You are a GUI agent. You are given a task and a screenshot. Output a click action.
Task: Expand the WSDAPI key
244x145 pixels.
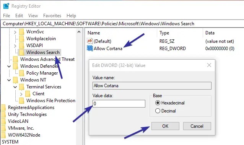15,46
